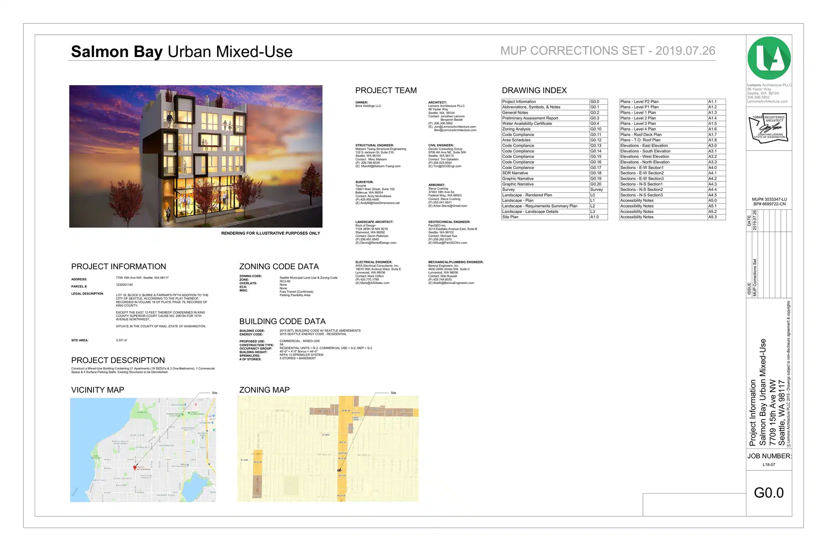
Task: Click '5 STORIES + BASEMENT' value
Action: [298, 358]
